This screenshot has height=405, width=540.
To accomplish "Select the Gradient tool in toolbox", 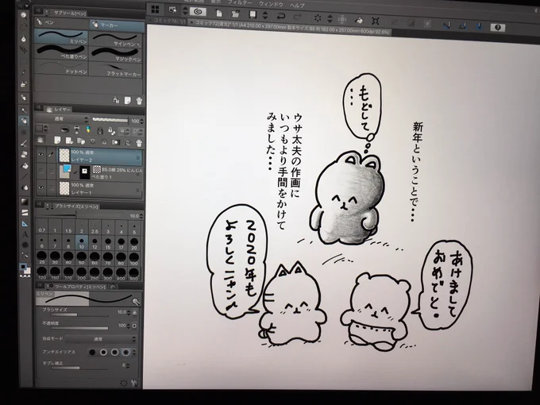I will pyautogui.click(x=25, y=202).
